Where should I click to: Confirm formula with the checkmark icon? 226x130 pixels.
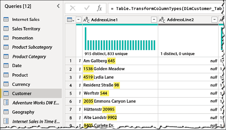coord(87,8)
